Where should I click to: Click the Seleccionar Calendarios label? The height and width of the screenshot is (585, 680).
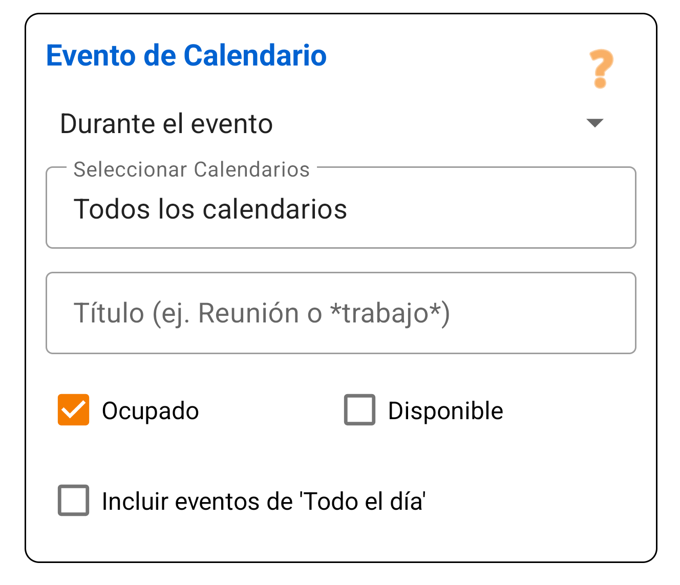click(x=191, y=169)
